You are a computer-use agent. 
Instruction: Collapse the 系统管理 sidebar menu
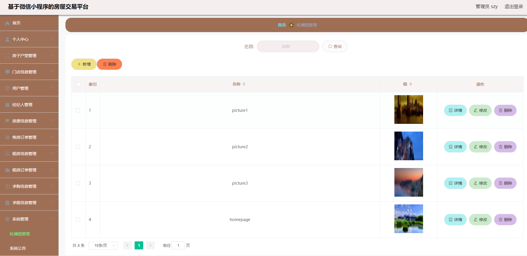(29, 219)
